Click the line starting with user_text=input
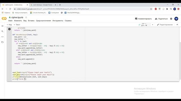181x101 pixels. point(32,72)
